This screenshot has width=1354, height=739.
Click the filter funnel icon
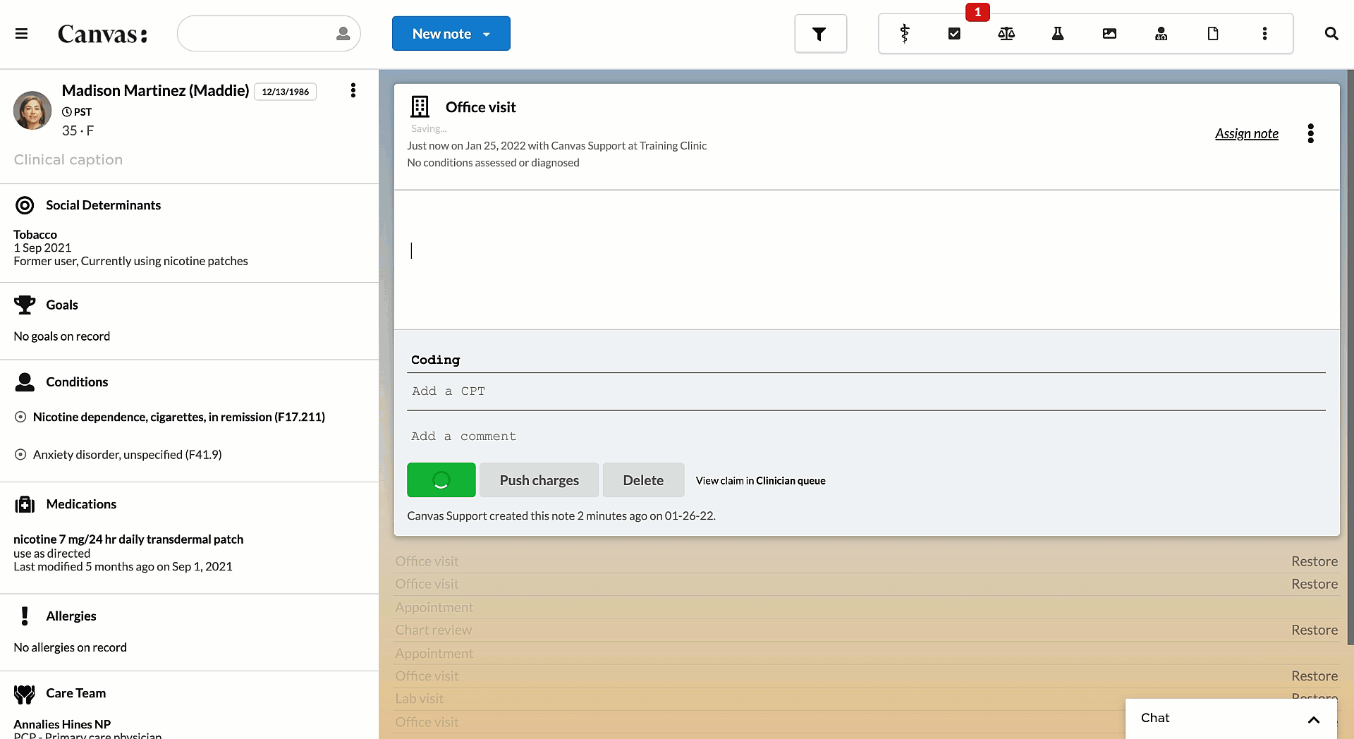tap(819, 34)
